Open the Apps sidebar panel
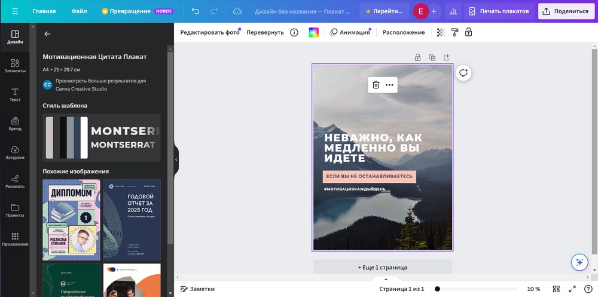The width and height of the screenshot is (598, 297). click(x=15, y=240)
